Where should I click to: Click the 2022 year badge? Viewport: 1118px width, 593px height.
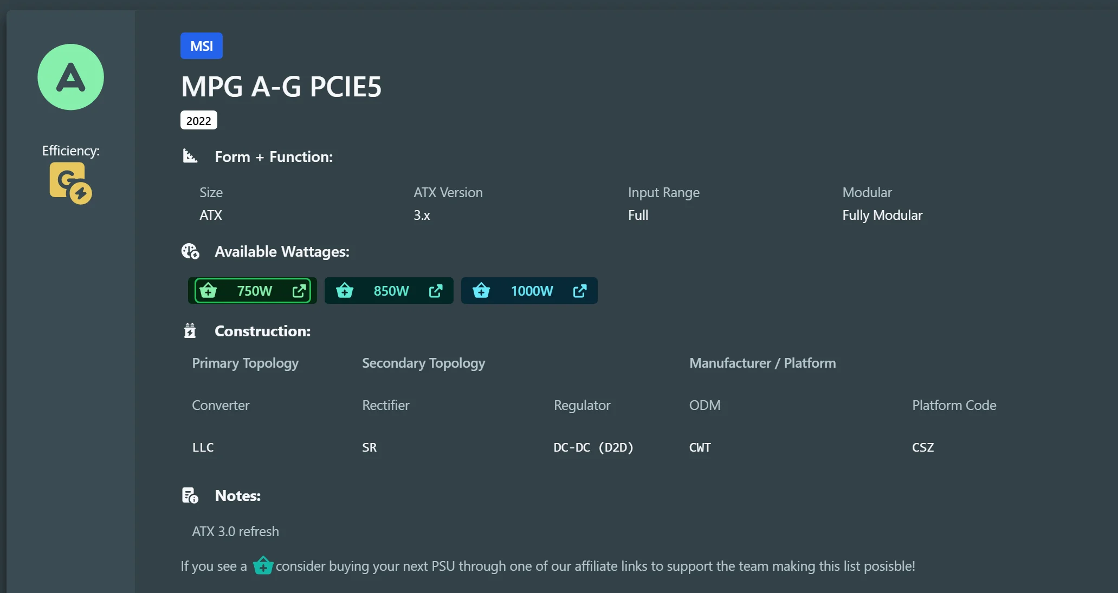click(x=198, y=120)
